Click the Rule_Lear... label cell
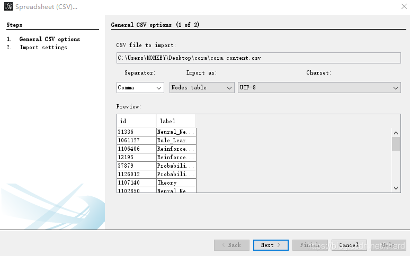410x256 pixels. coord(176,140)
